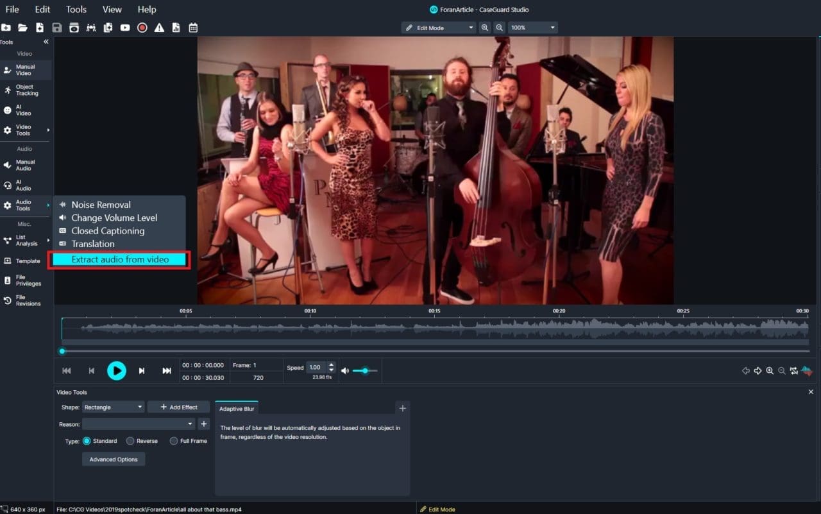
Task: Toggle the waveform view icon near the timeline
Action: coord(806,370)
